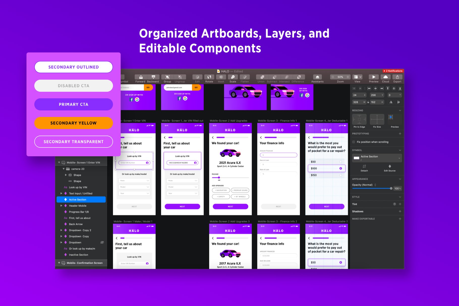Adjust the Opacity slider handle

click(391, 188)
